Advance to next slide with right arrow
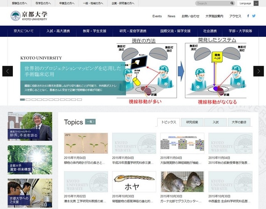 click(x=259, y=71)
